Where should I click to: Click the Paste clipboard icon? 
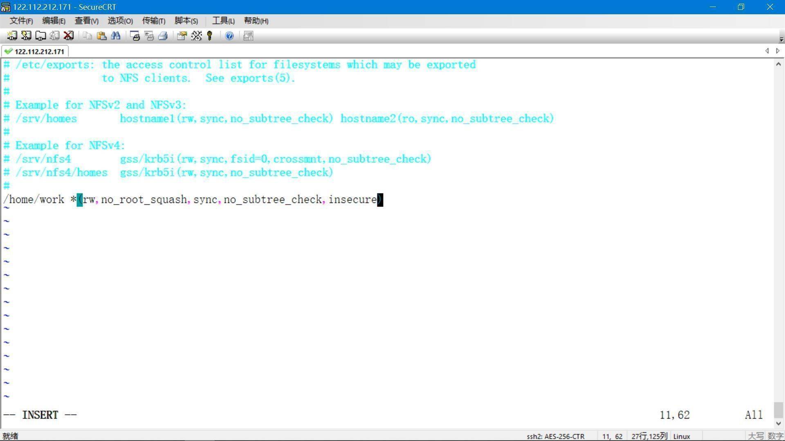tap(101, 36)
